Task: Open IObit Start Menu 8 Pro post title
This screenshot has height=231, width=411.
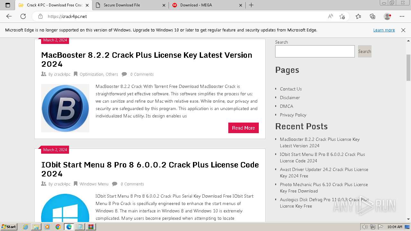Action: click(150, 169)
